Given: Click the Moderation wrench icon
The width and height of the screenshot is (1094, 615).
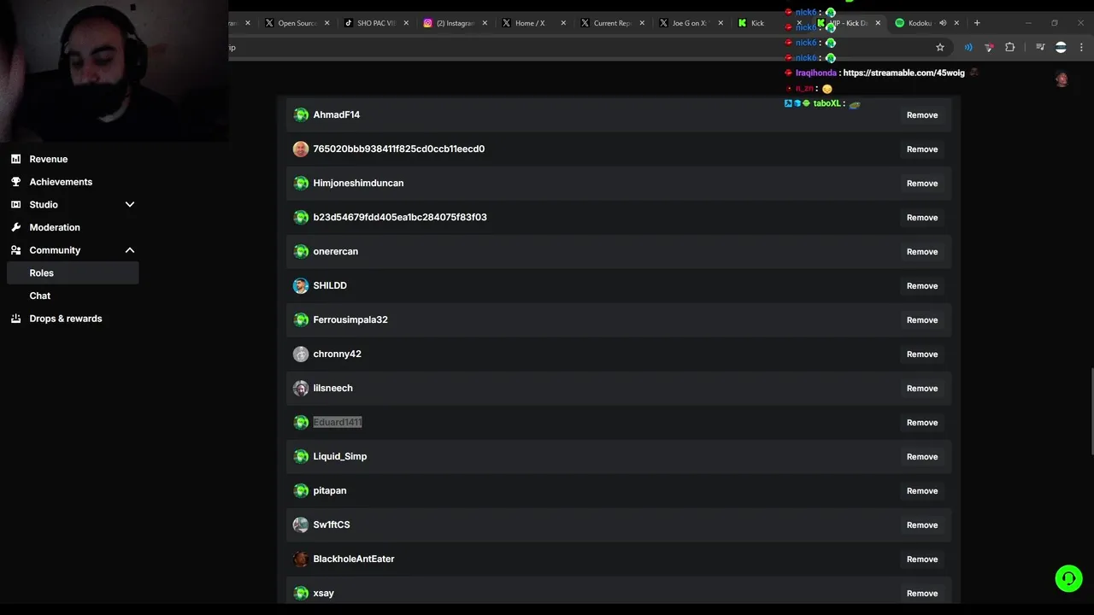Looking at the screenshot, I should point(15,227).
